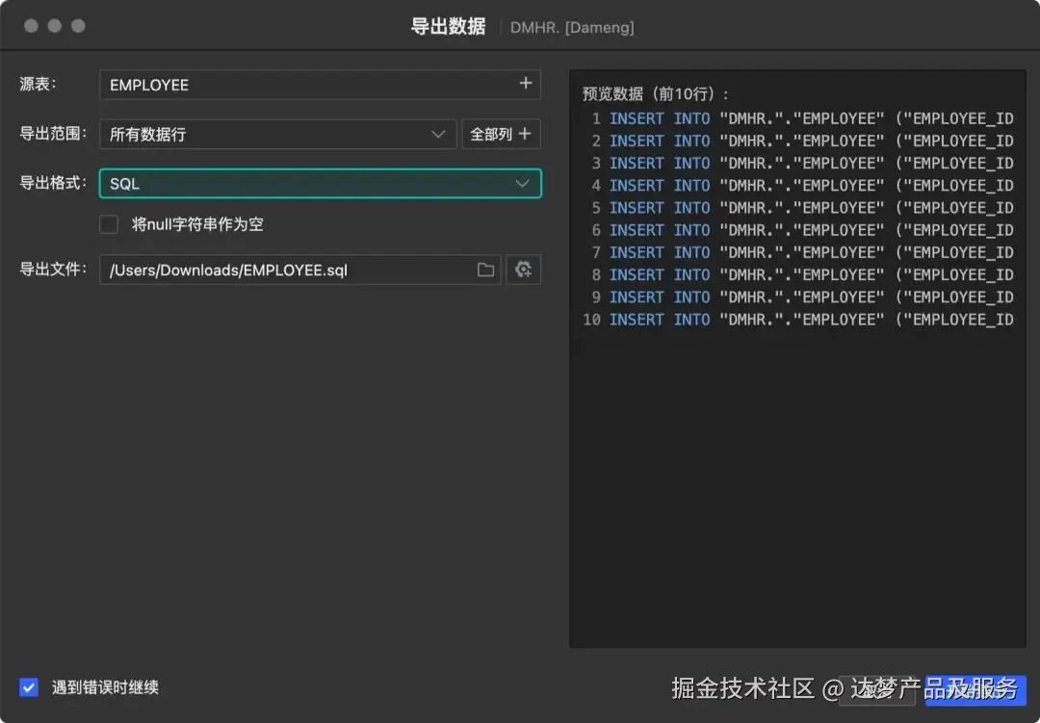
Task: Click the DMHR. [Dameng] title text
Action: (572, 27)
